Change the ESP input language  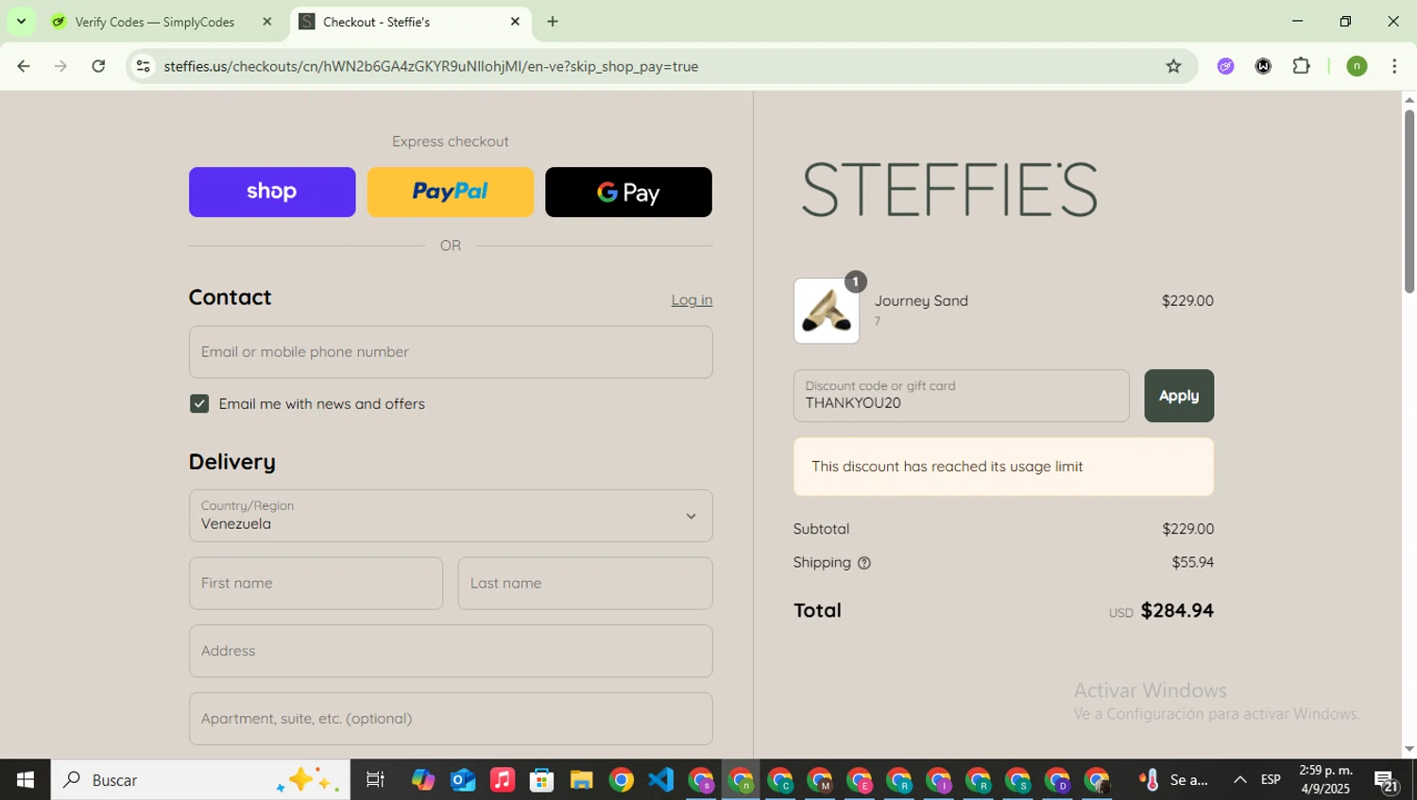pos(1271,780)
